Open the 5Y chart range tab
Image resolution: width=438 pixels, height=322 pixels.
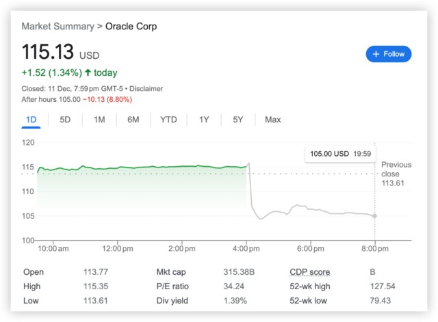237,120
